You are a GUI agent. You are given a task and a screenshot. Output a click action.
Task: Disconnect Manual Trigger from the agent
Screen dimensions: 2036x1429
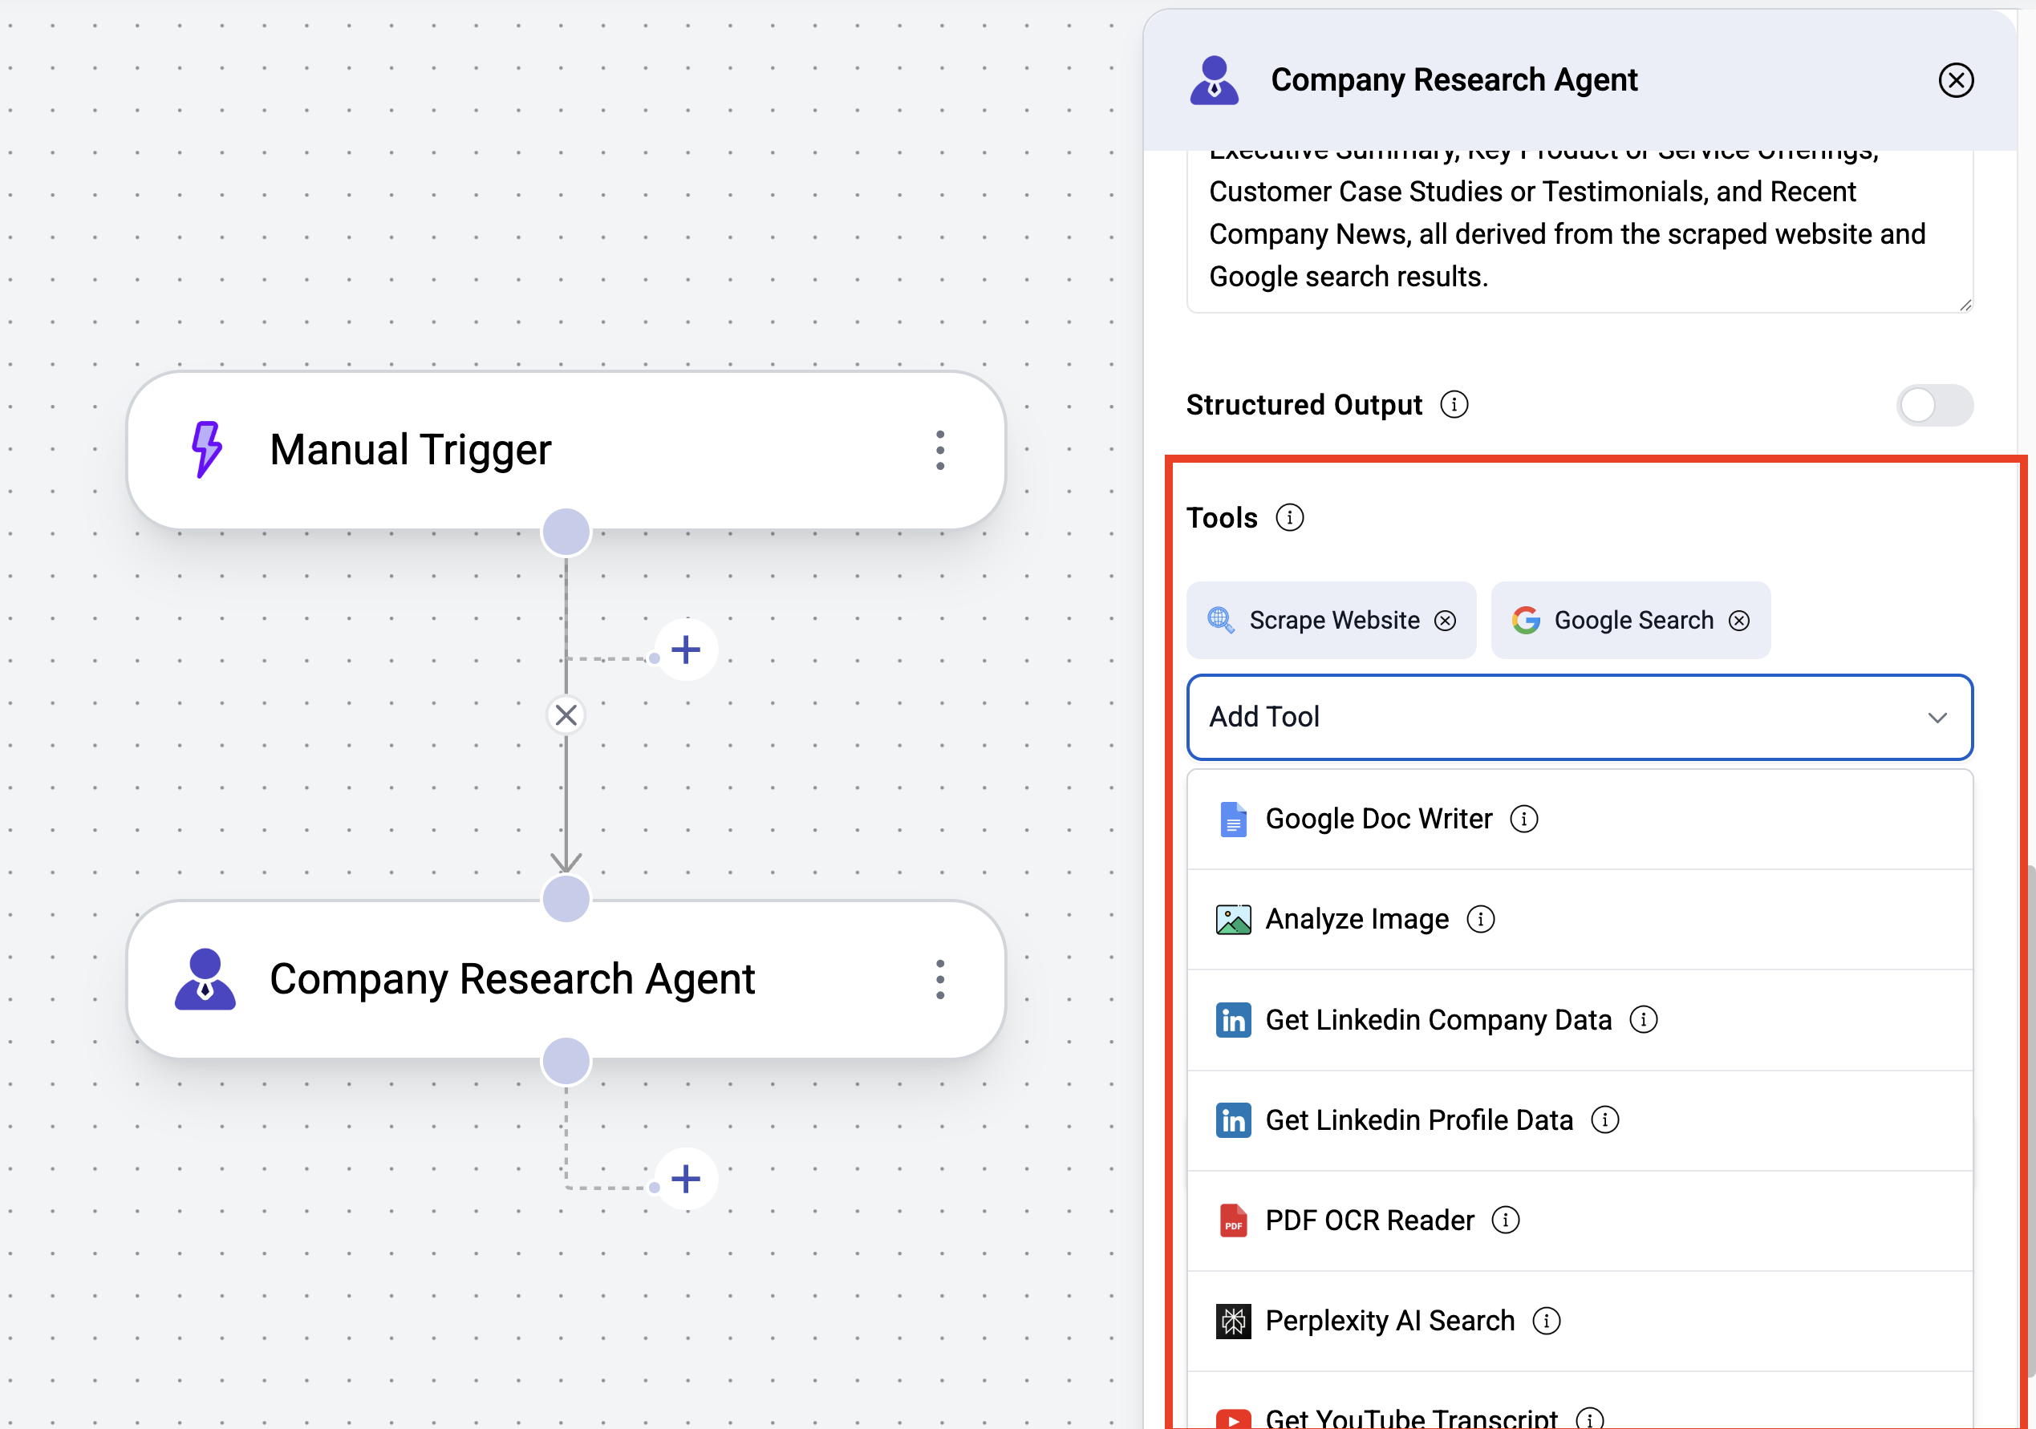566,714
